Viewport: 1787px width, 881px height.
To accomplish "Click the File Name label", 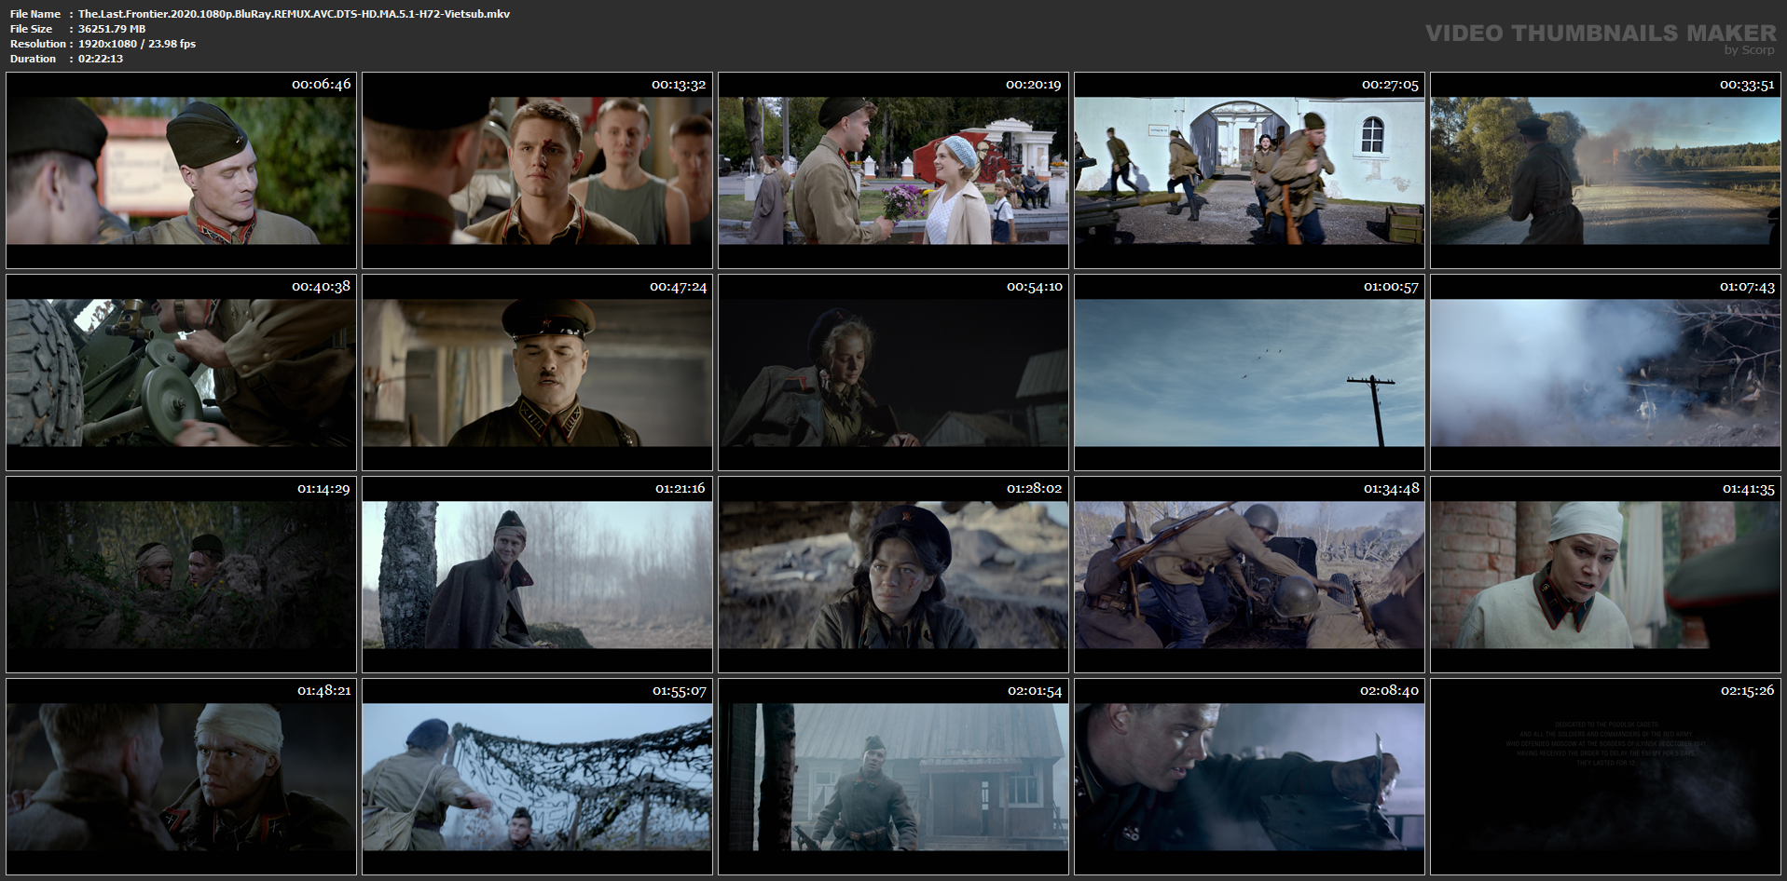I will coord(35,14).
